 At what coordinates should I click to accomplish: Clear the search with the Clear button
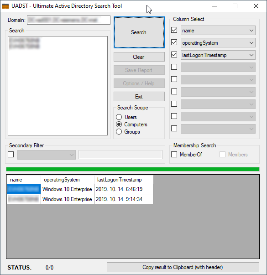point(139,57)
